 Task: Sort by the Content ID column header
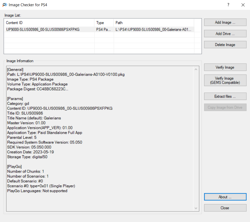tap(50, 23)
